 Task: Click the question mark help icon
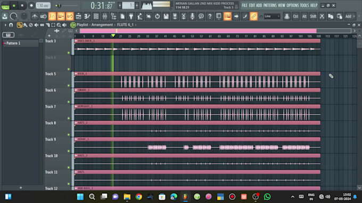pyautogui.click(x=210, y=16)
